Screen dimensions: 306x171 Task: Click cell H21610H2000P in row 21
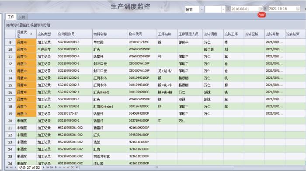142,128
